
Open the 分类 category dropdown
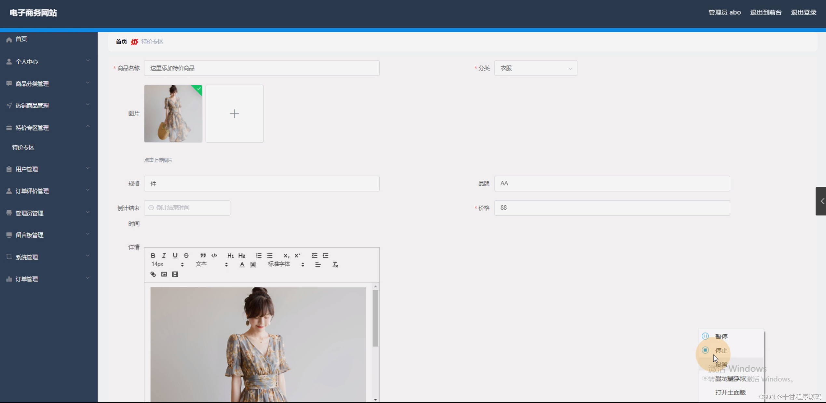535,68
